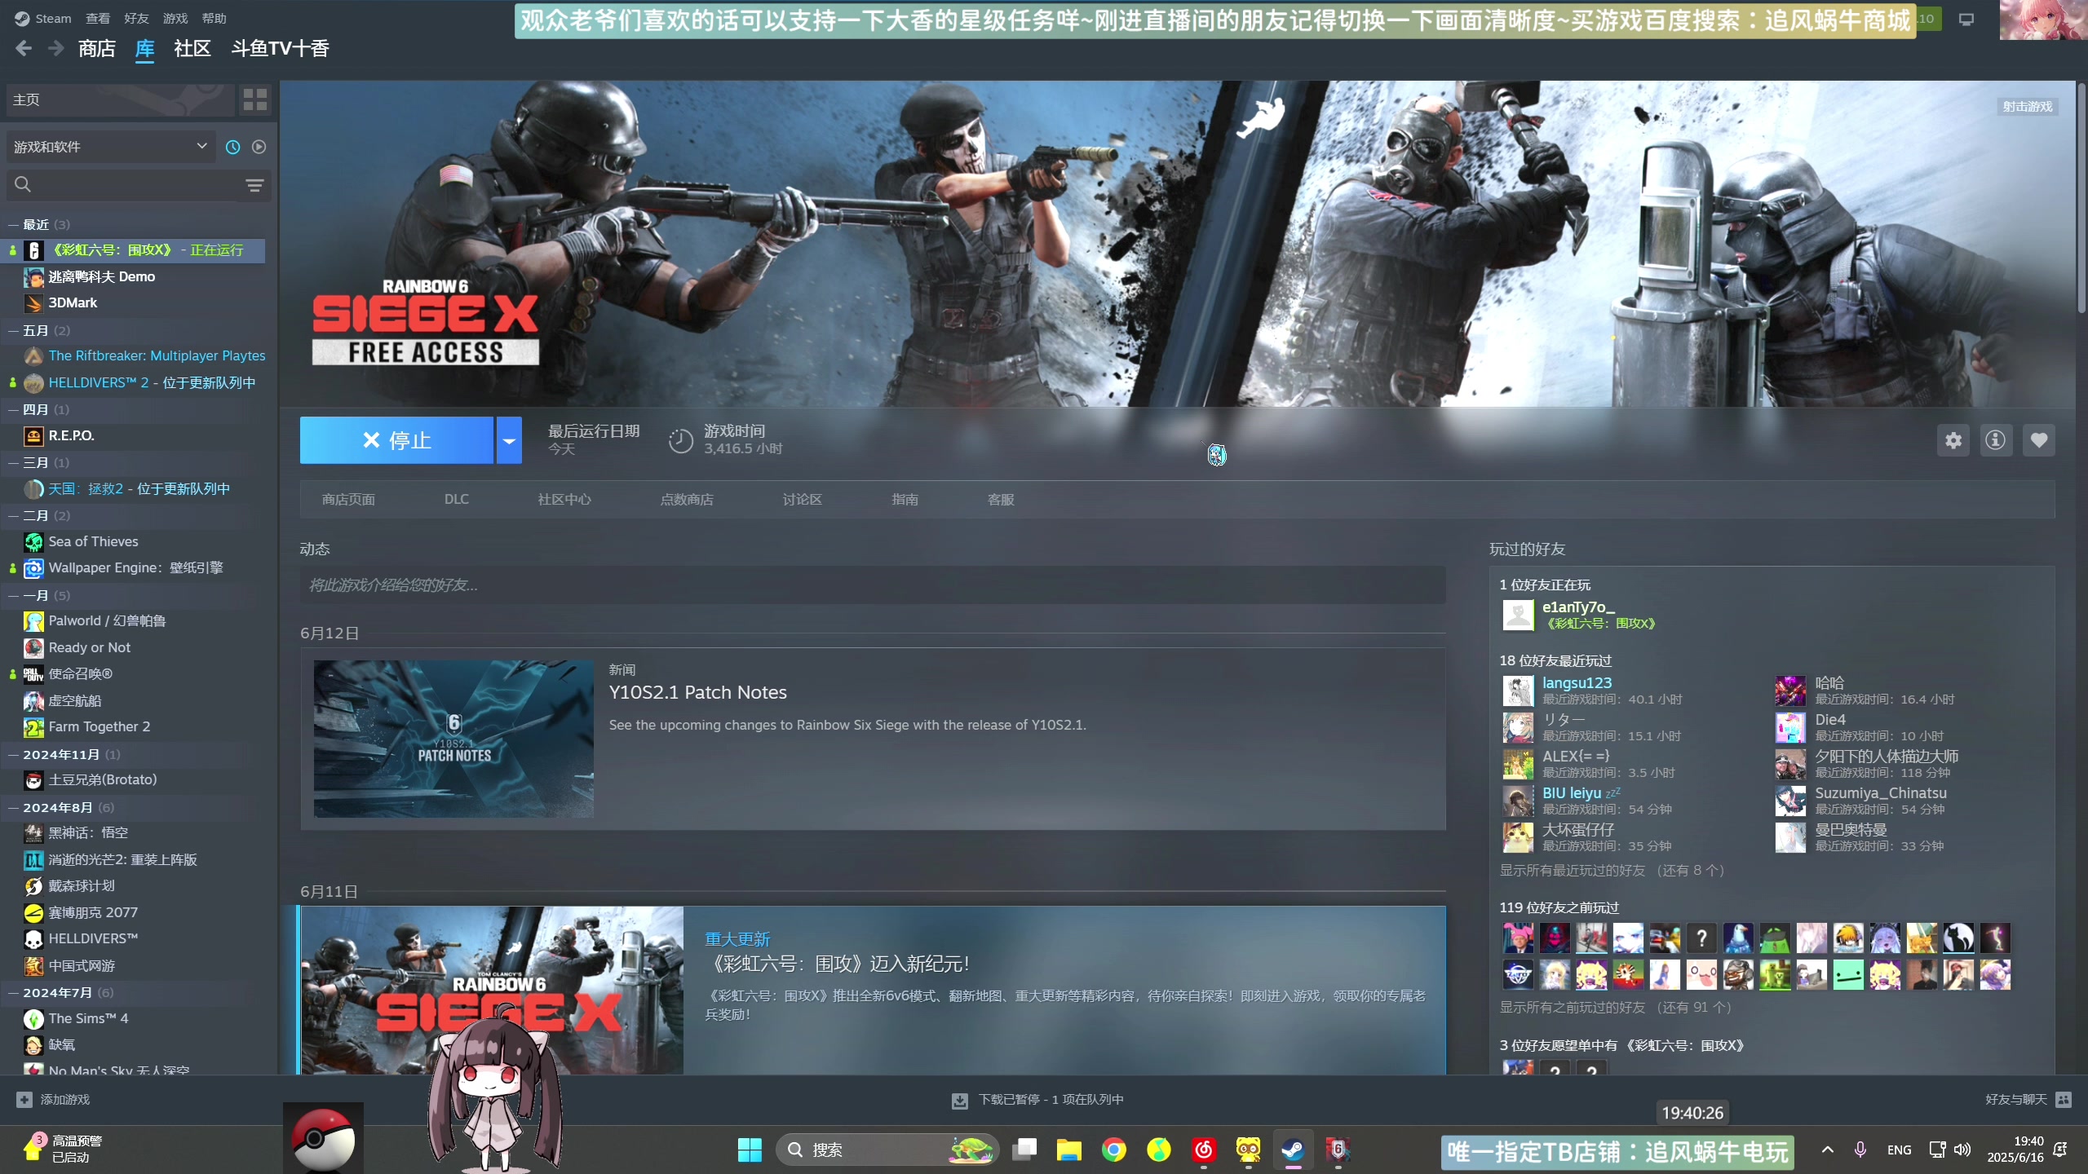The height and width of the screenshot is (1174, 2088).
Task: Open the 客服 link
Action: [1001, 500]
